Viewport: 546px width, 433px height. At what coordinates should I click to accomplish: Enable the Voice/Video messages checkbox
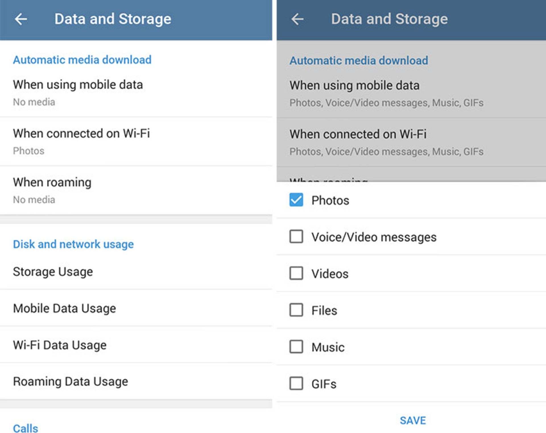(296, 237)
